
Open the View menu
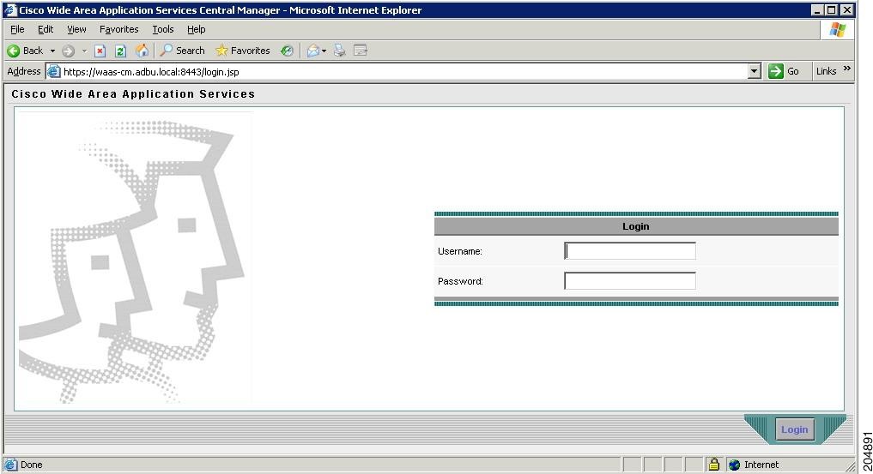click(76, 29)
